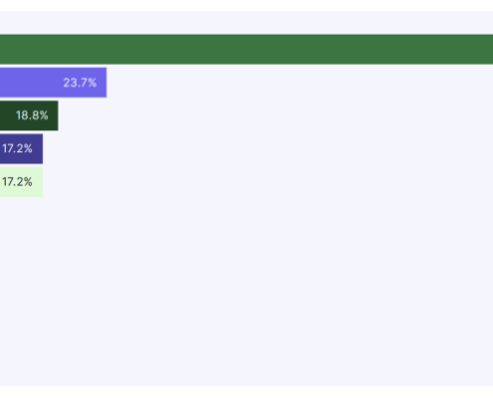Image resolution: width=493 pixels, height=398 pixels.
Task: Select the 17.2% label on pale green bar
Action: [17, 182]
